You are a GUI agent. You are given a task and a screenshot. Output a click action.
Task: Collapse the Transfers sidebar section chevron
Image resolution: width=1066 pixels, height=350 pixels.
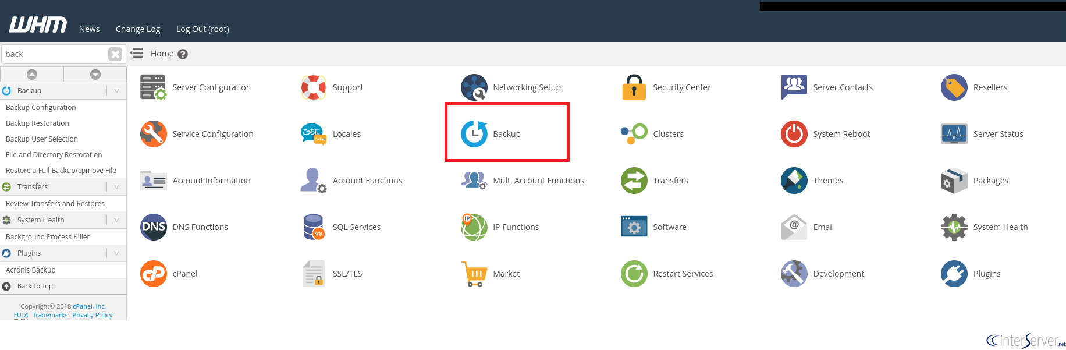[116, 186]
